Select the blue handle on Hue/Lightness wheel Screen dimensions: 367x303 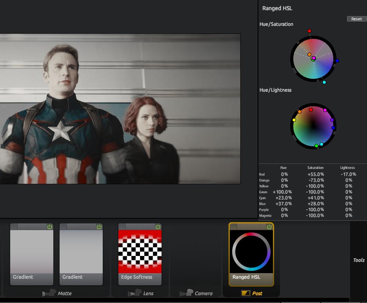pyautogui.click(x=333, y=128)
